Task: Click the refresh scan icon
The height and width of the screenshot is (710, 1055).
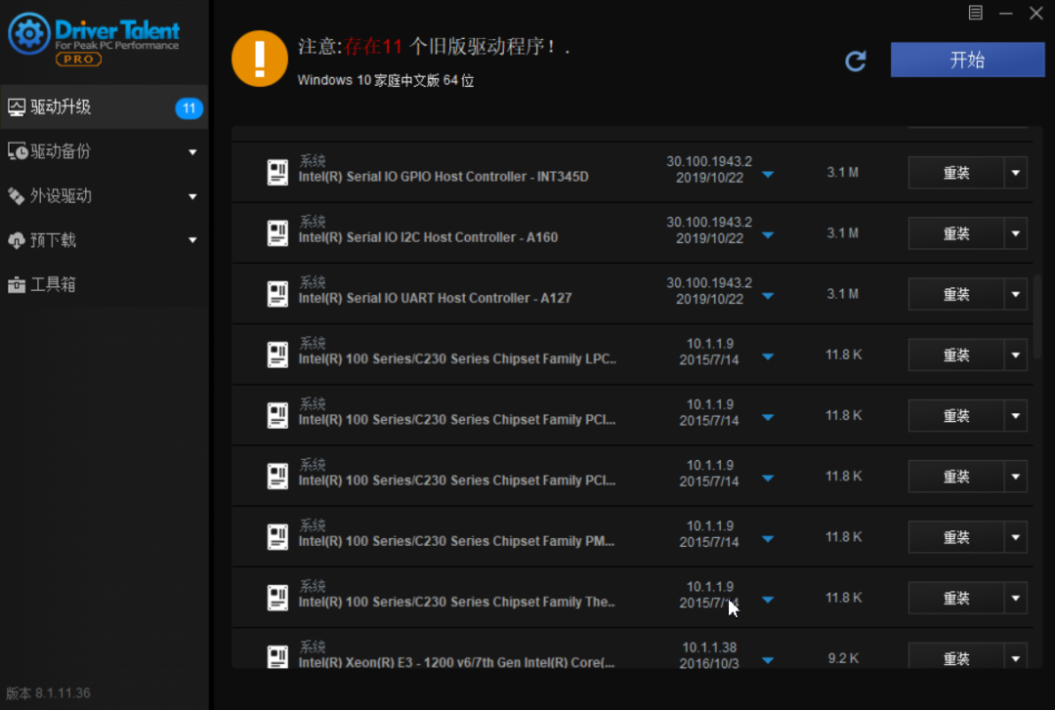Action: [x=855, y=62]
